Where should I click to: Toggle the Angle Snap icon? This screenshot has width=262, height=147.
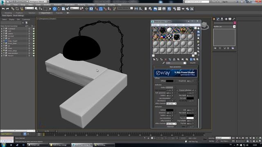point(101,9)
